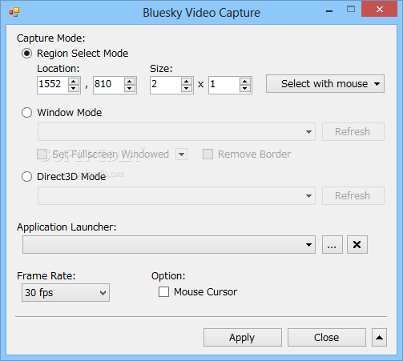The height and width of the screenshot is (361, 403).
Task: Click the Location Y field showing 810
Action: pos(109,85)
